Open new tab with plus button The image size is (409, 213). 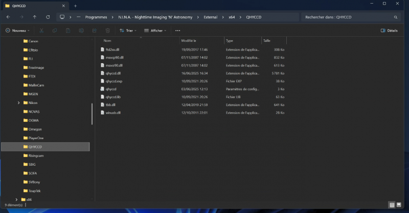75,6
